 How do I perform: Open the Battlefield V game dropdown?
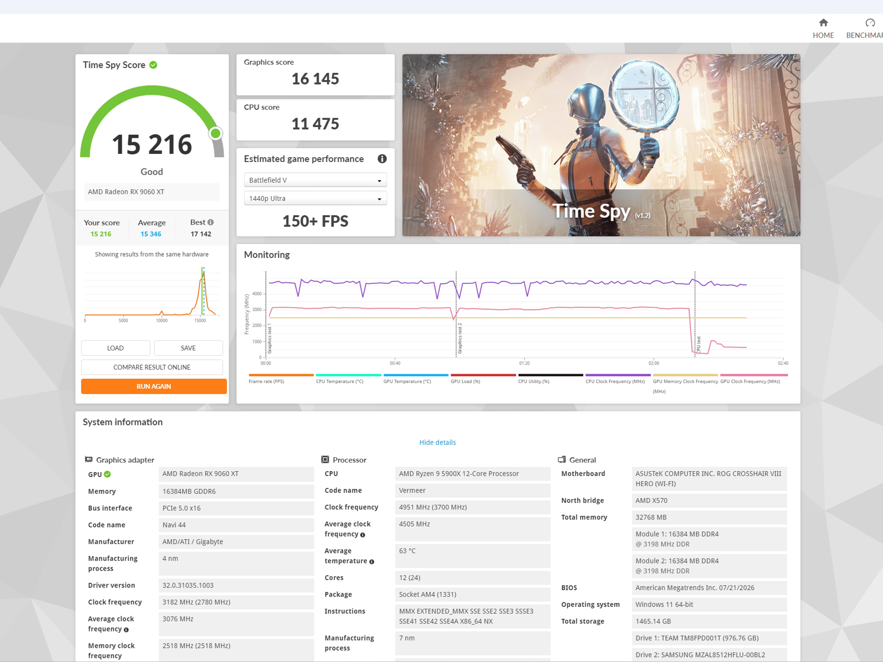pyautogui.click(x=315, y=180)
